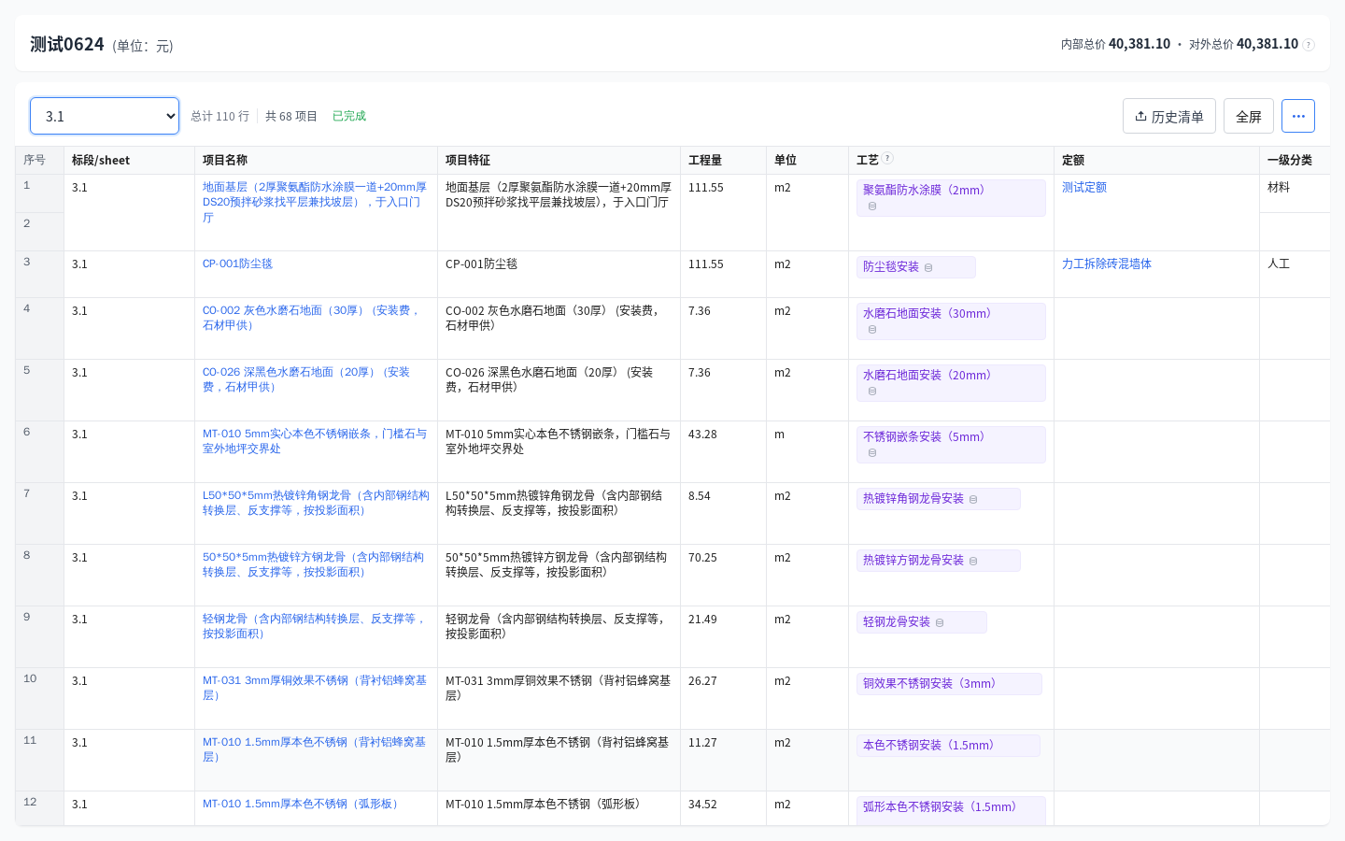
Task: Open link MT-010 1.5mm厚本色不锈钢（背衬铝蜂窝基层）
Action: 314,749
